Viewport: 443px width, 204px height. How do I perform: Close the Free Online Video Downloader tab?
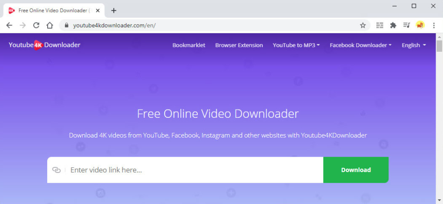point(98,11)
